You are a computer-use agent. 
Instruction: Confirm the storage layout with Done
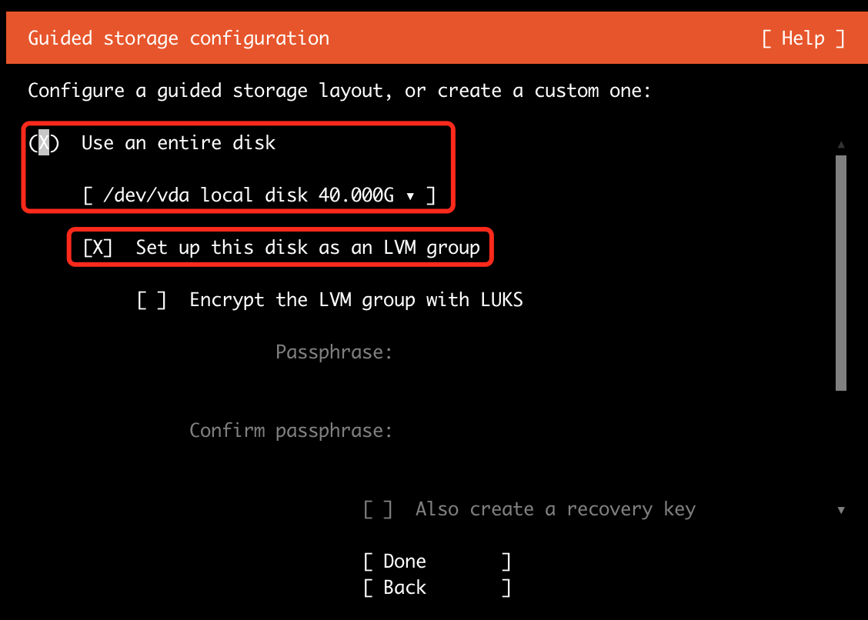(x=437, y=562)
